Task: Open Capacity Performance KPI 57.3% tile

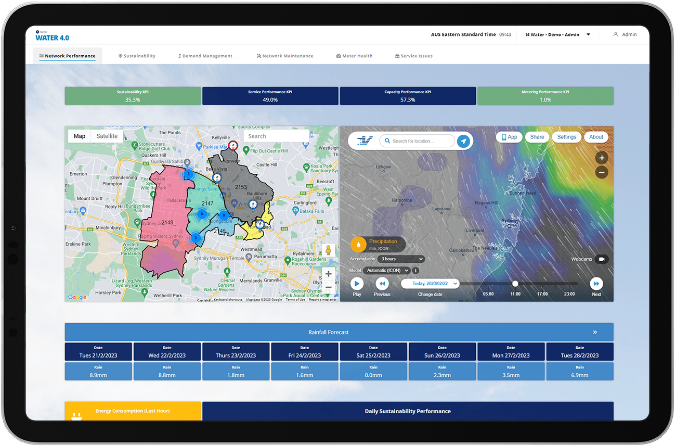Action: coord(408,96)
